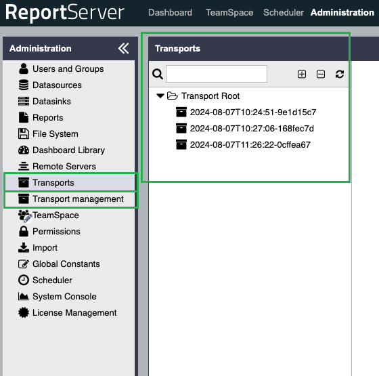Image resolution: width=379 pixels, height=376 pixels.
Task: Click the search magnifier icon
Action: tap(158, 74)
